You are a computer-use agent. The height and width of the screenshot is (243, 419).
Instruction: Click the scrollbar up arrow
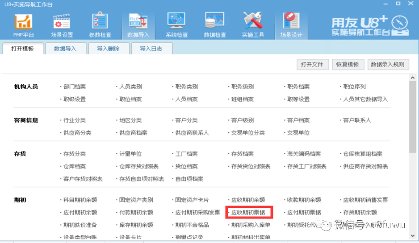coord(412,78)
